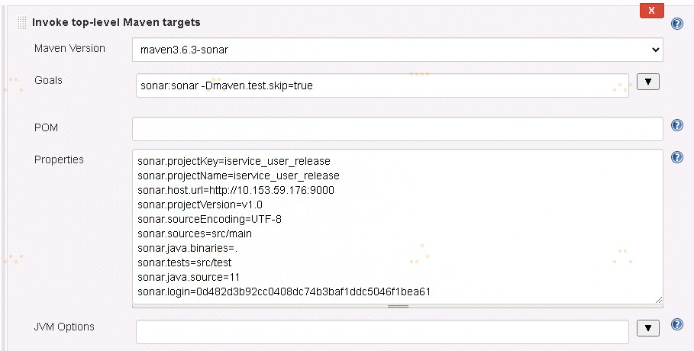Click the Invoke top-level Maven targets heading

click(x=116, y=22)
